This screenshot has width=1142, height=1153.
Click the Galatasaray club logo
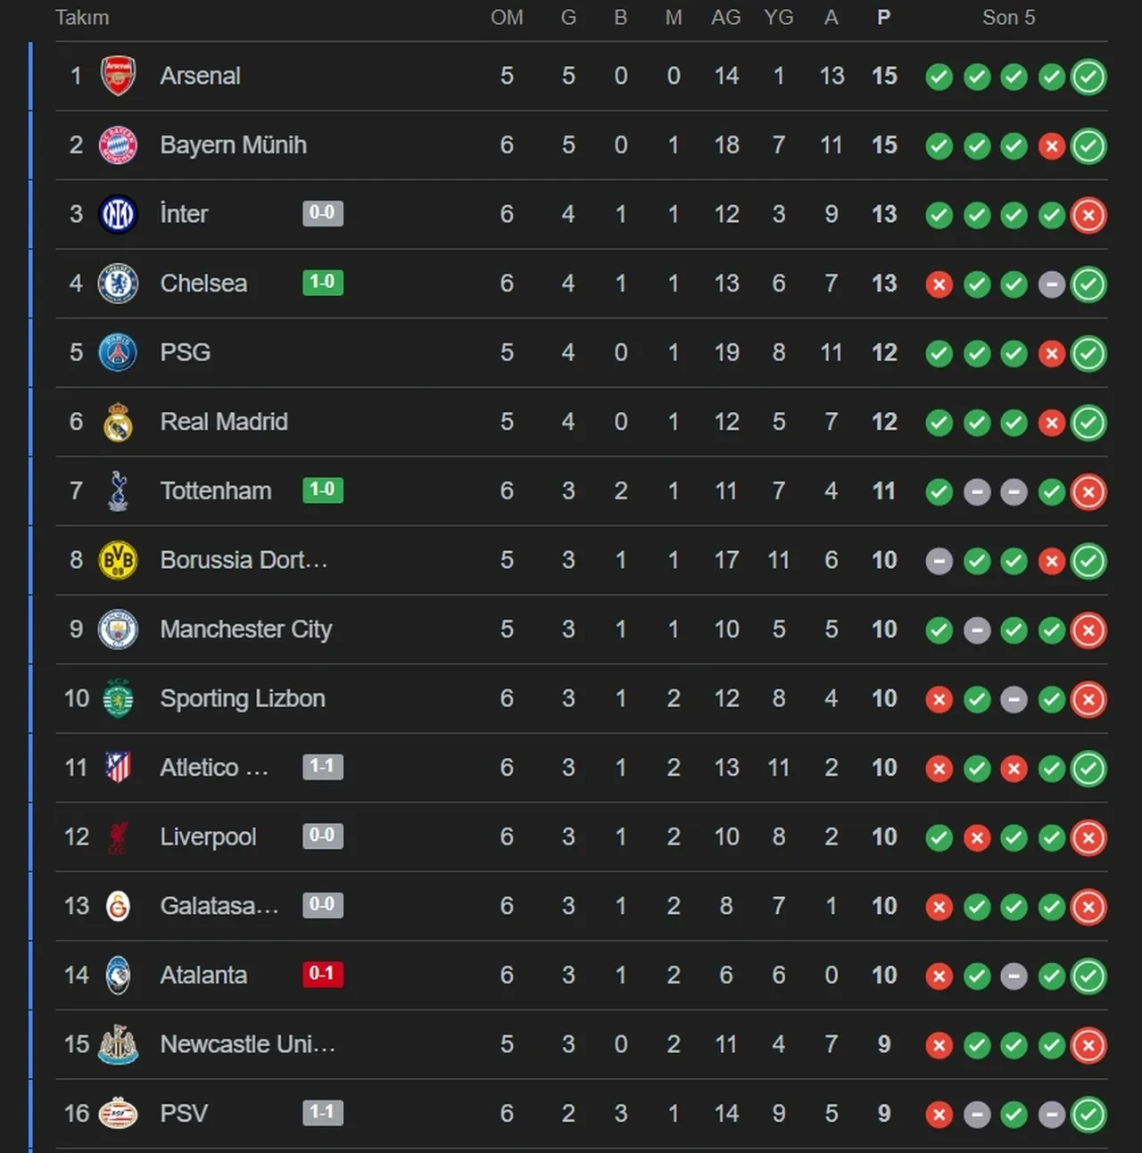pyautogui.click(x=118, y=906)
